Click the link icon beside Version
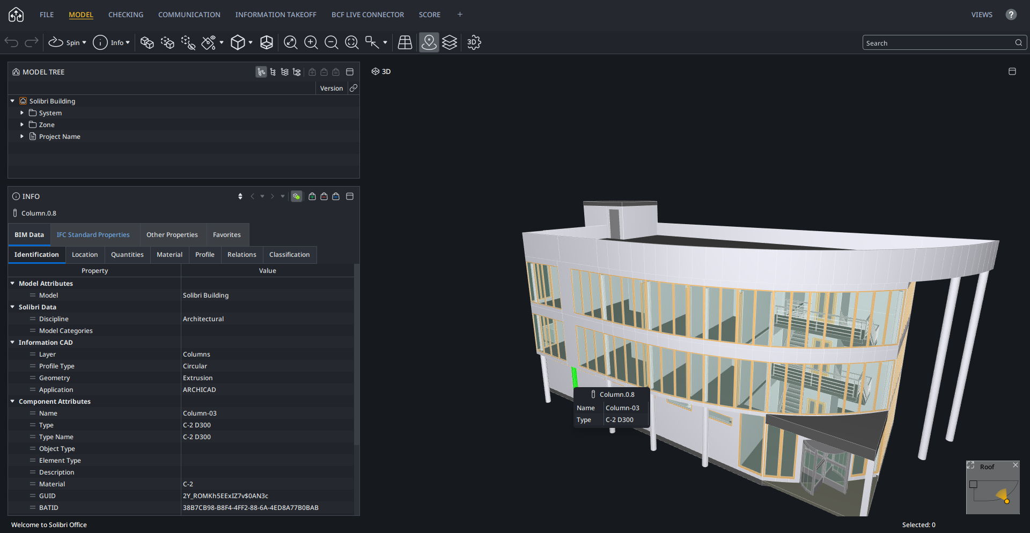Image resolution: width=1030 pixels, height=533 pixels. tap(354, 88)
